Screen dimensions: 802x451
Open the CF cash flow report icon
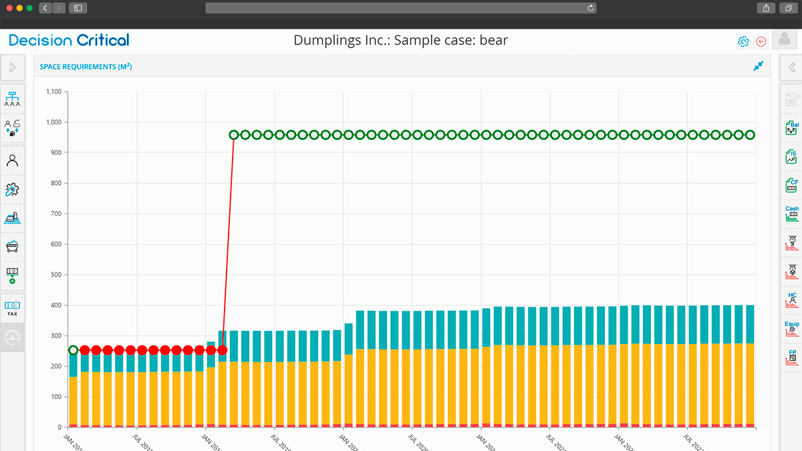click(x=791, y=186)
